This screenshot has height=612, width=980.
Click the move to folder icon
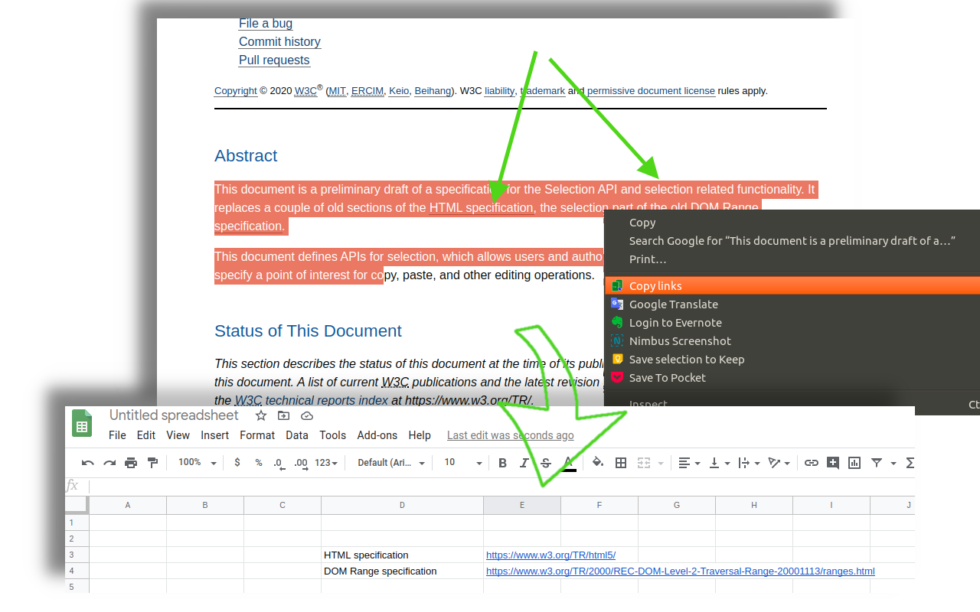tap(283, 415)
